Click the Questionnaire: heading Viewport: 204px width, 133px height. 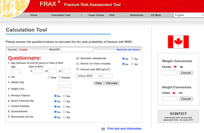25,58
